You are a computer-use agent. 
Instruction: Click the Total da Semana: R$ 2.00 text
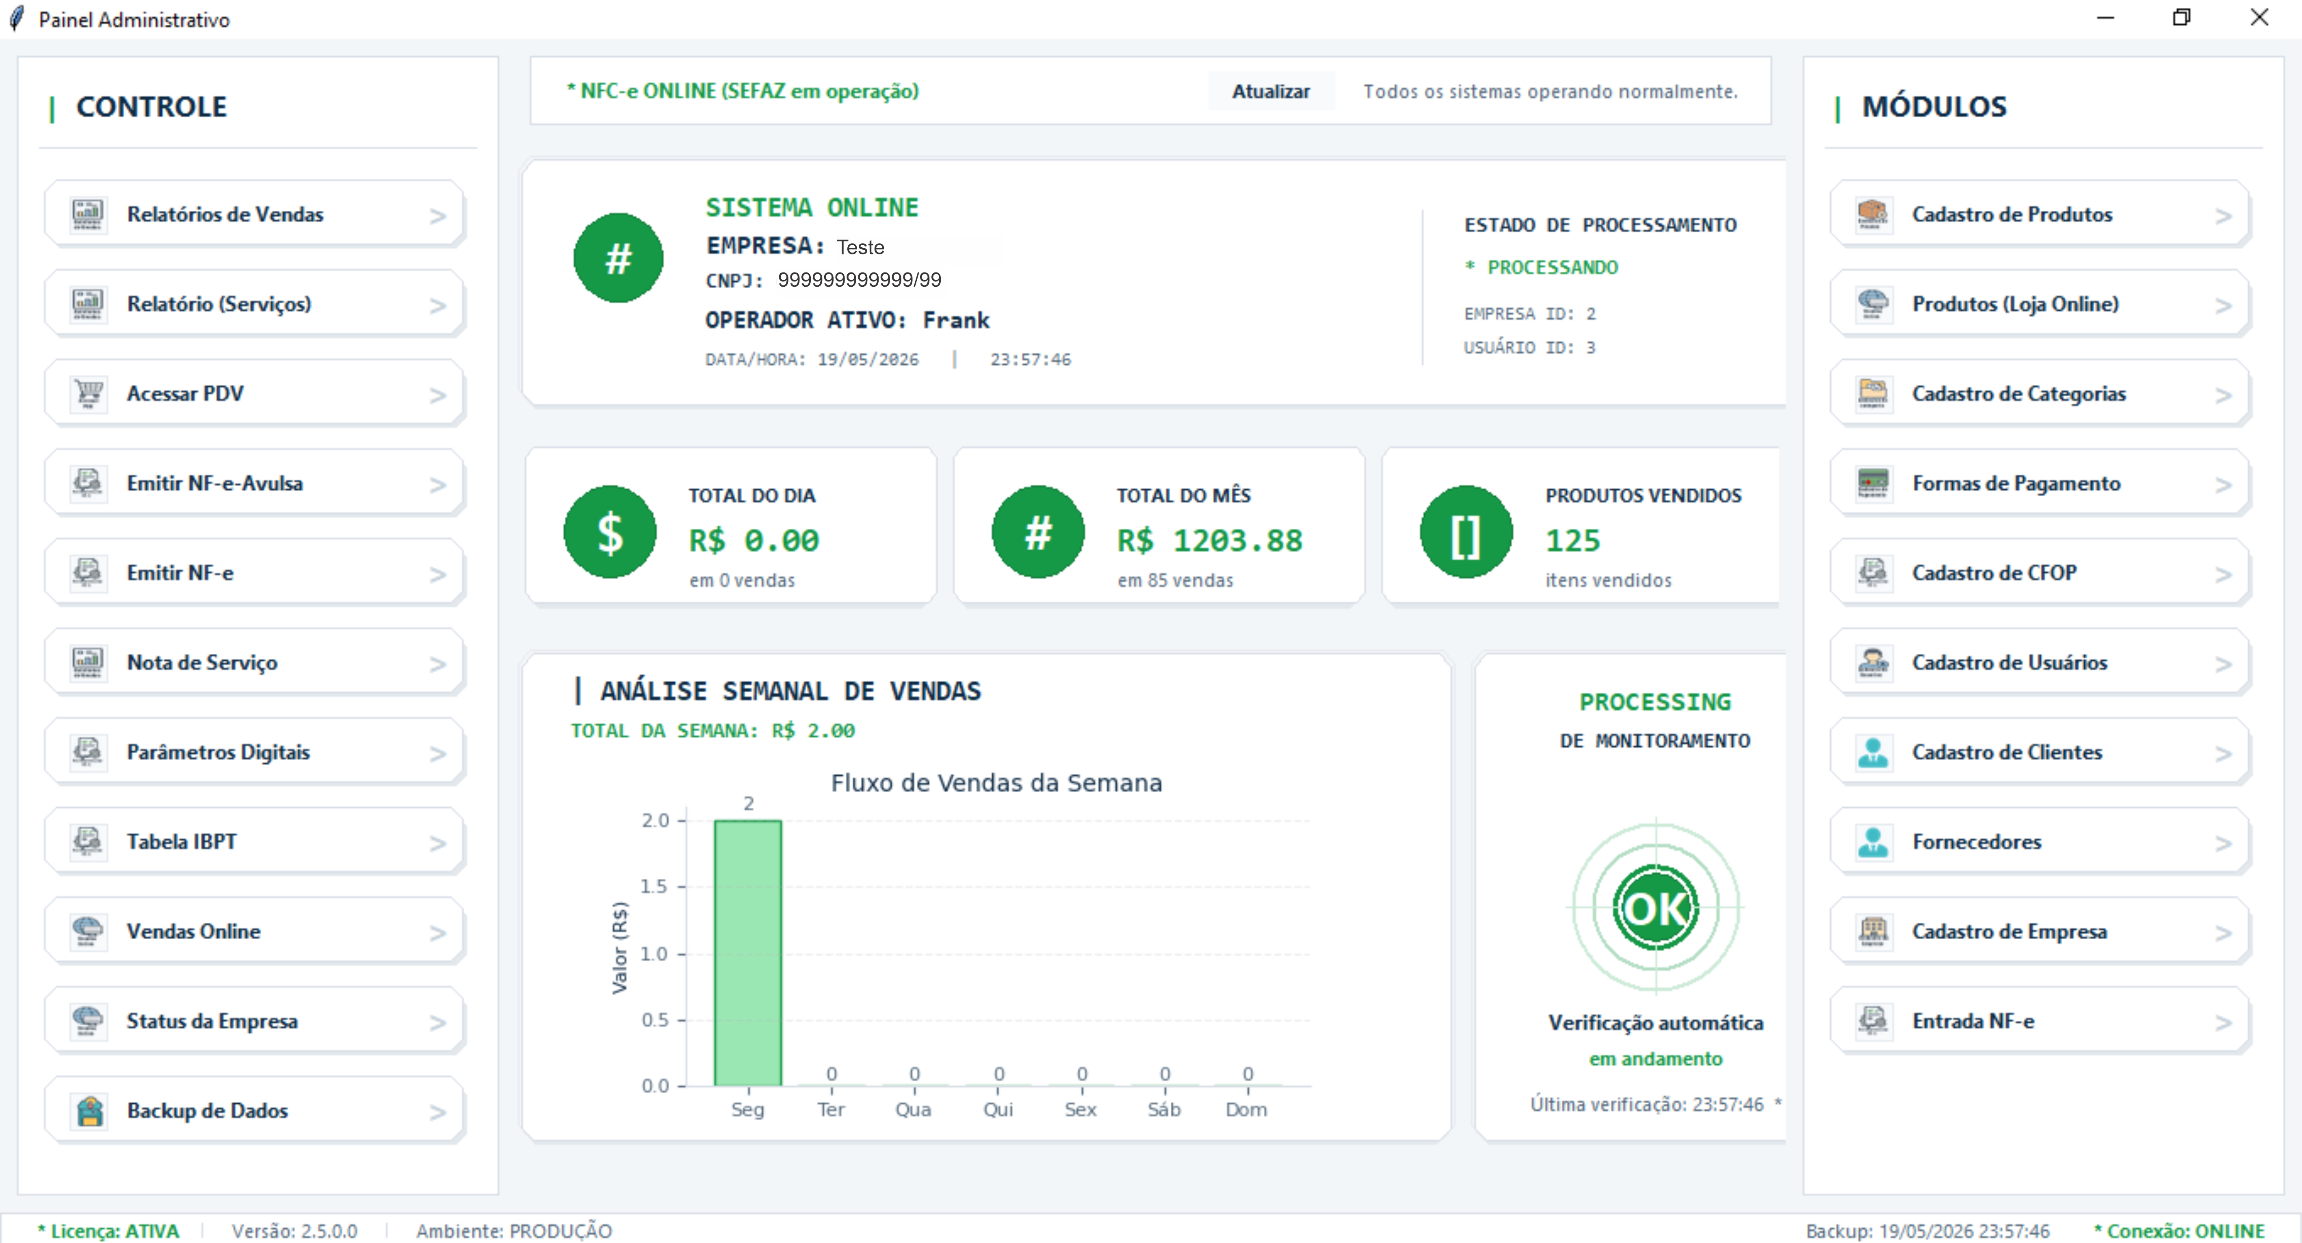(713, 730)
